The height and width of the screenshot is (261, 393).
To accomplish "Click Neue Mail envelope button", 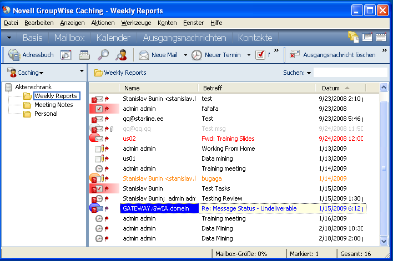I will tap(158, 55).
